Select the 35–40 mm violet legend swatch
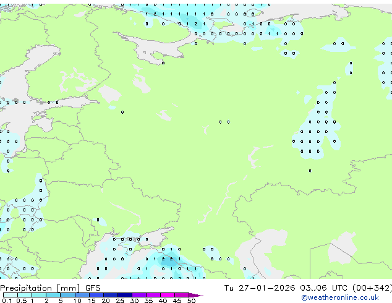Image resolution: width=392 pixels, height=303 pixels. (x=153, y=295)
